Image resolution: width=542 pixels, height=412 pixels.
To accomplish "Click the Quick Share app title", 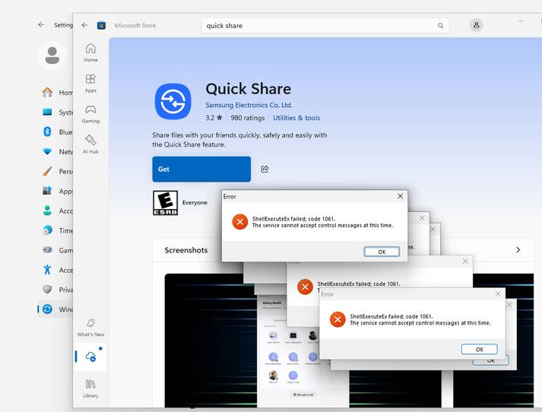I will (x=248, y=89).
